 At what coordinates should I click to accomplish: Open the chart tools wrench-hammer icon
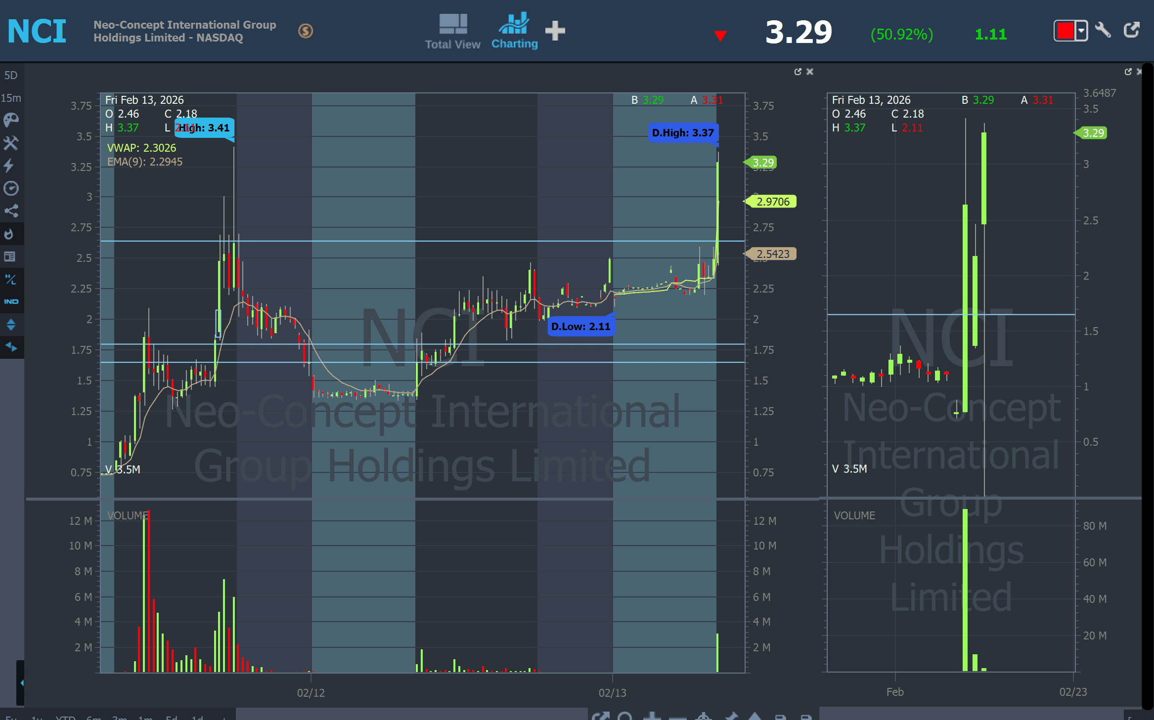tap(11, 143)
